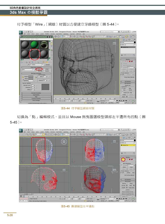The height and width of the screenshot is (224, 165).
Task: Click Repeat Last in Edit Geometry
Action: pyautogui.click(x=127, y=85)
